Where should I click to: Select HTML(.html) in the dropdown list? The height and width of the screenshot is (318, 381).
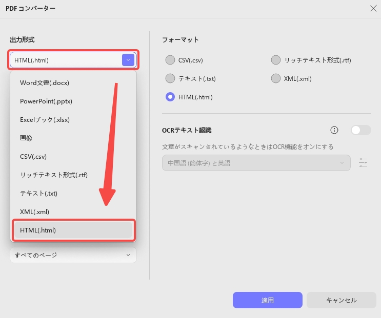73,230
